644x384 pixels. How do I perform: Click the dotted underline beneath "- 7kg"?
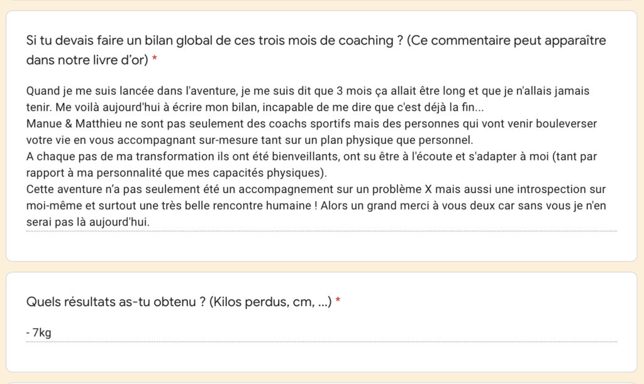point(321,342)
